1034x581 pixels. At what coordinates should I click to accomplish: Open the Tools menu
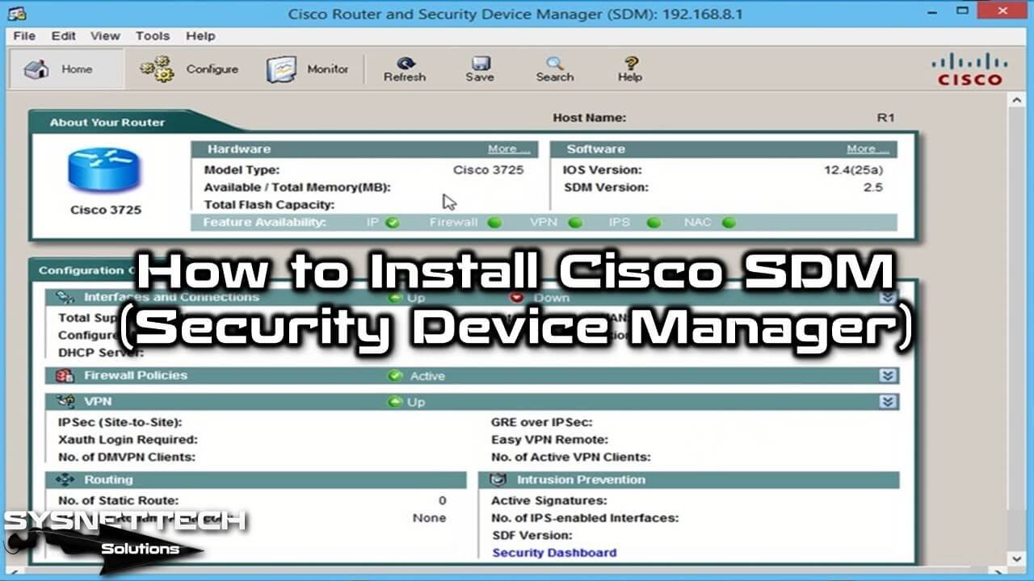(153, 36)
